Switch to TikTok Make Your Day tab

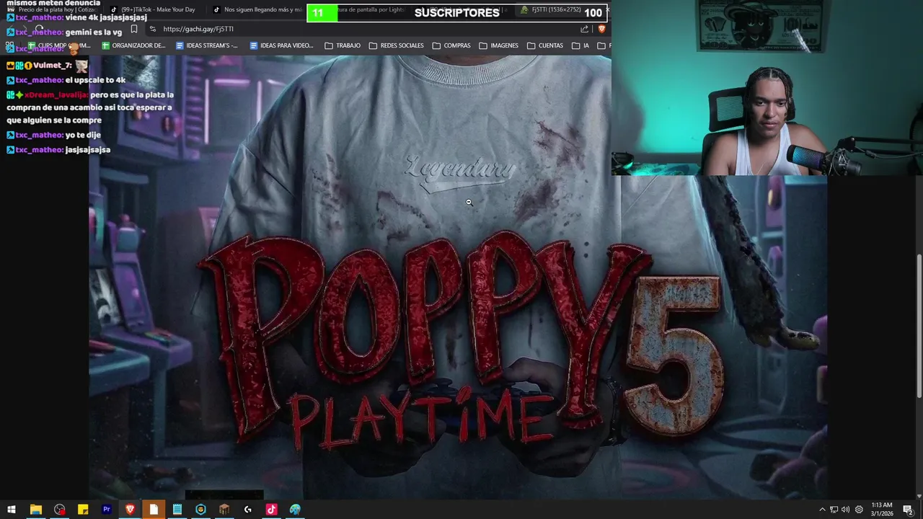coord(154,9)
